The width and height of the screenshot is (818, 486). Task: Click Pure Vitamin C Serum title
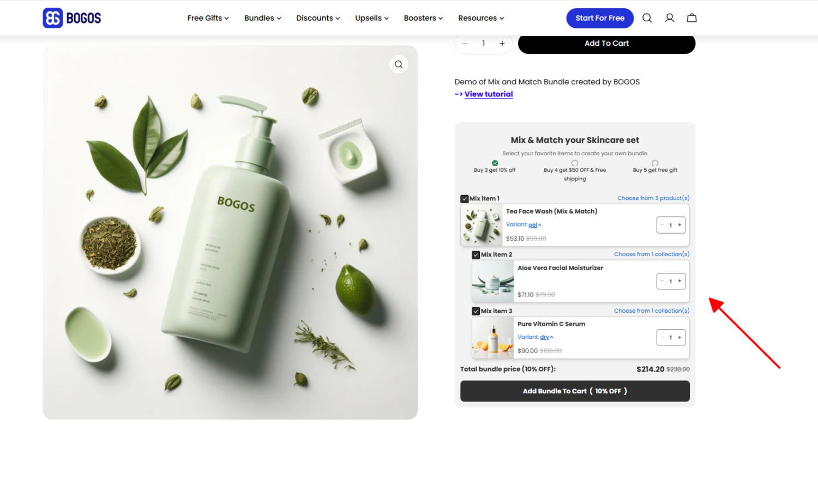(551, 324)
